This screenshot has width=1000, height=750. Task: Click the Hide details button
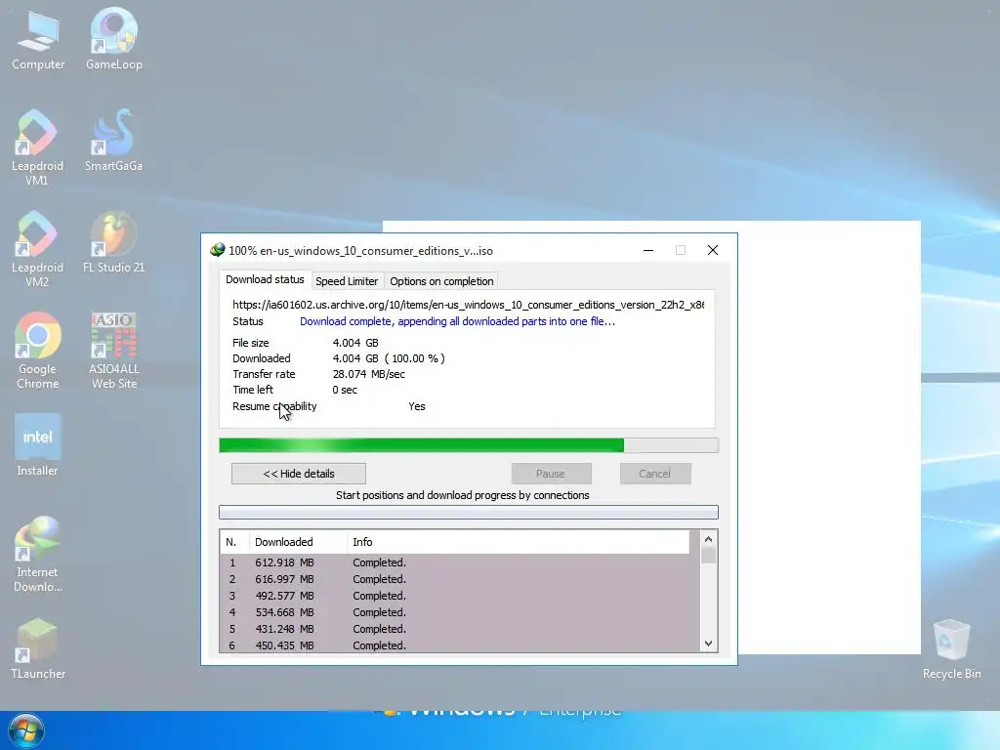coord(299,474)
